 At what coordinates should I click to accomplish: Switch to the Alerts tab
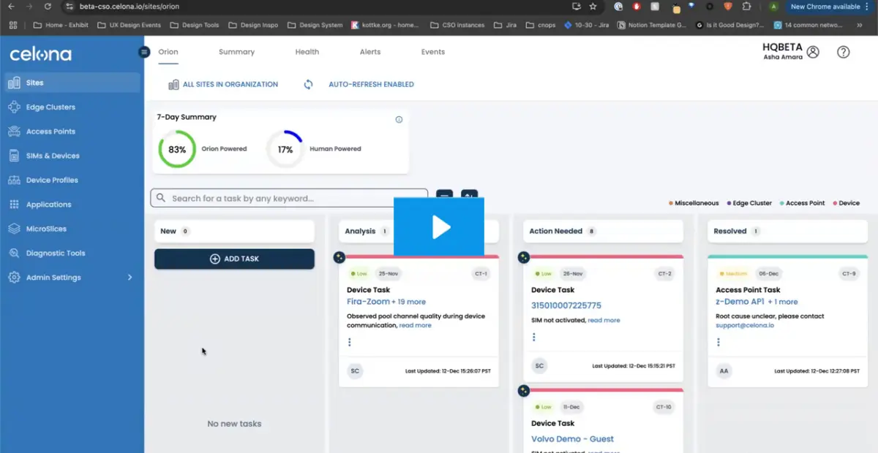point(369,52)
